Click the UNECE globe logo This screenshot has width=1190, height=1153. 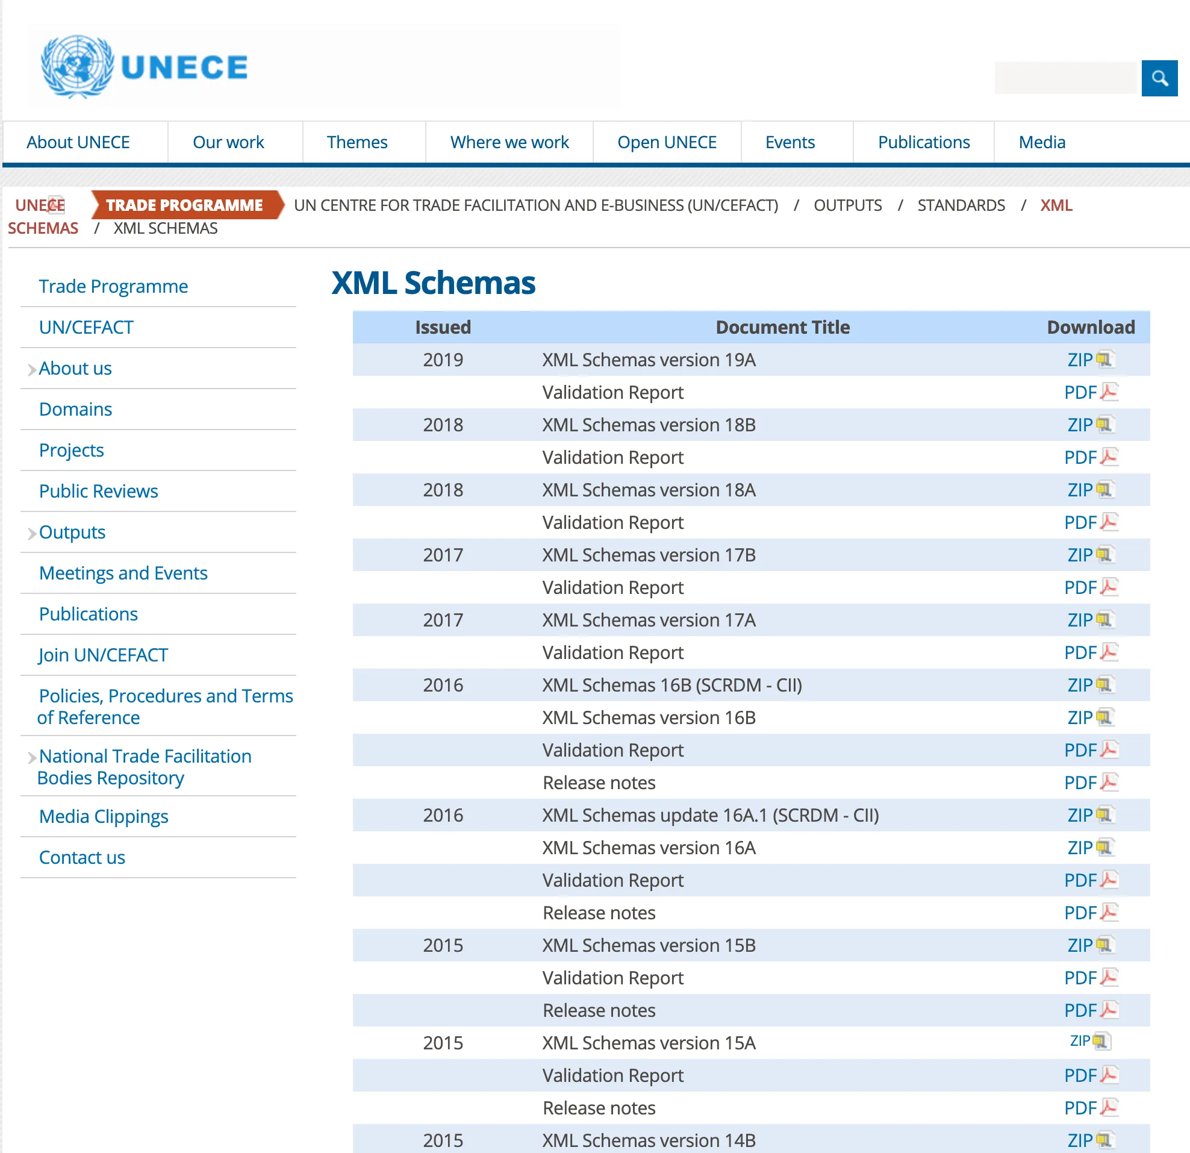77,67
